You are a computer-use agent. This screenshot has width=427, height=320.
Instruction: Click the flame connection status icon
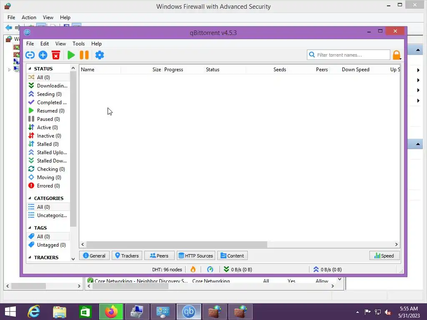pyautogui.click(x=193, y=270)
